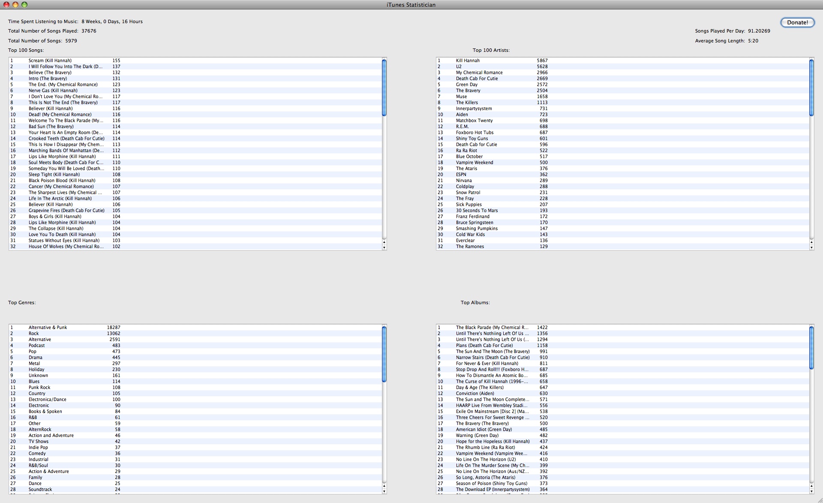Select genre row Alternative & Punk
Screen dimensions: 823x503
click(x=195, y=327)
